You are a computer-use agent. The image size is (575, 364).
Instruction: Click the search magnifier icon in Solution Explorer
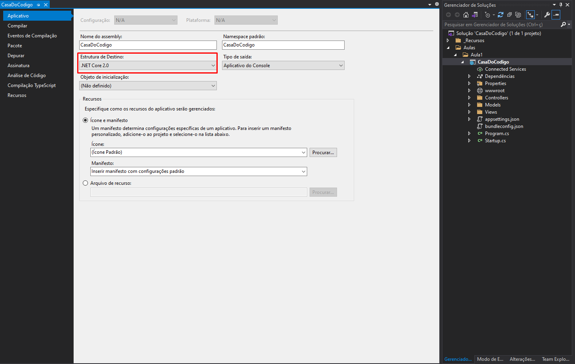(x=563, y=25)
